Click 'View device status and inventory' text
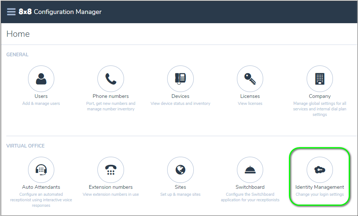The width and height of the screenshot is (358, 216). click(180, 103)
